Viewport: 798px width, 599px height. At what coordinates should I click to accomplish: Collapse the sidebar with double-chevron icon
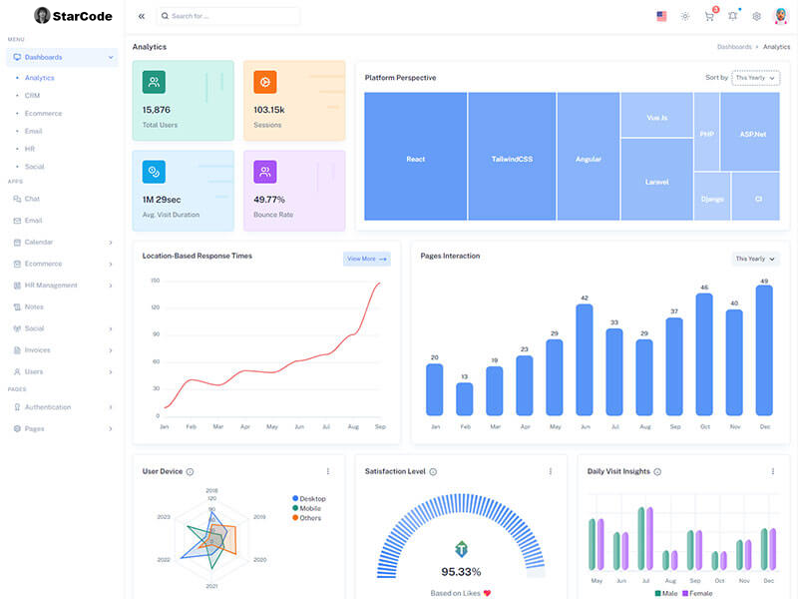click(x=142, y=16)
